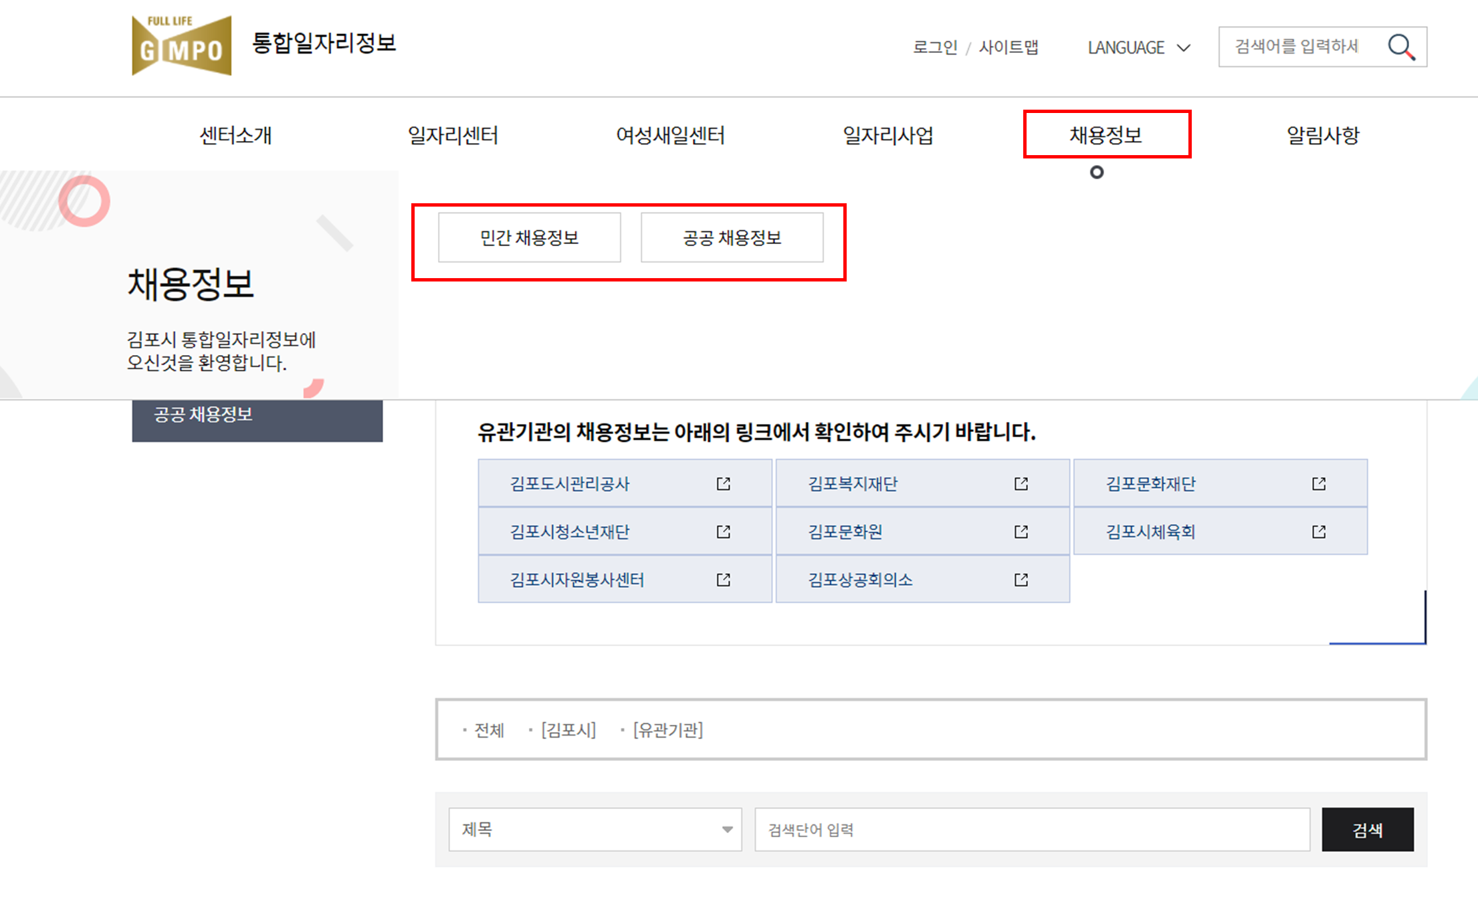Viewport: 1478px width, 910px height.
Task: Open the 채용정보 main menu
Action: tap(1106, 135)
